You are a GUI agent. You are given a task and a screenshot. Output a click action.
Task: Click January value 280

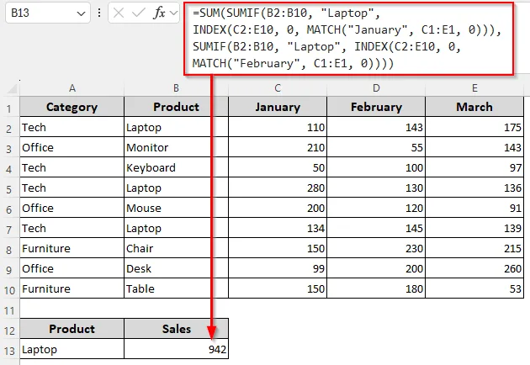coord(278,188)
